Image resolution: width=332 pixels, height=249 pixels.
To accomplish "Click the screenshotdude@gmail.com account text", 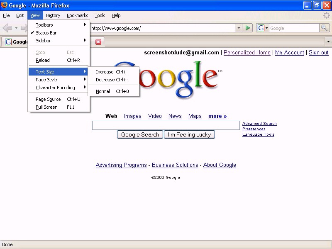I will [x=181, y=53].
